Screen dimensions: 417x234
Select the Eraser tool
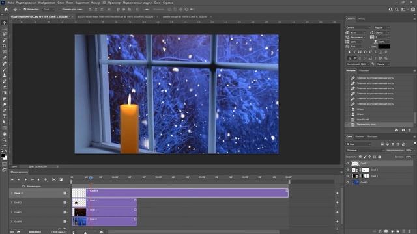(x=5, y=87)
